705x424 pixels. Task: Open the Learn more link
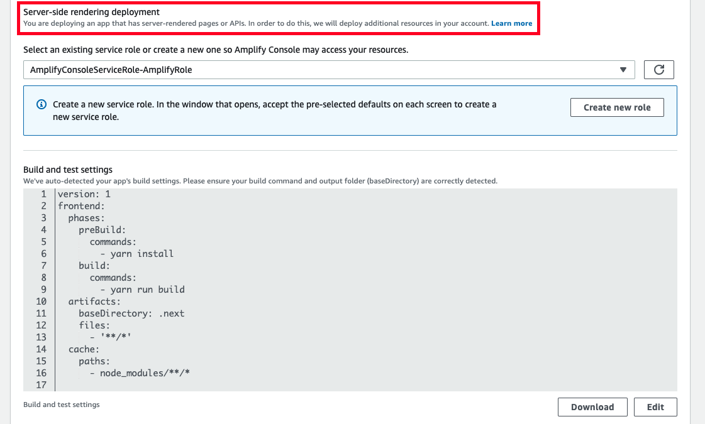(512, 23)
